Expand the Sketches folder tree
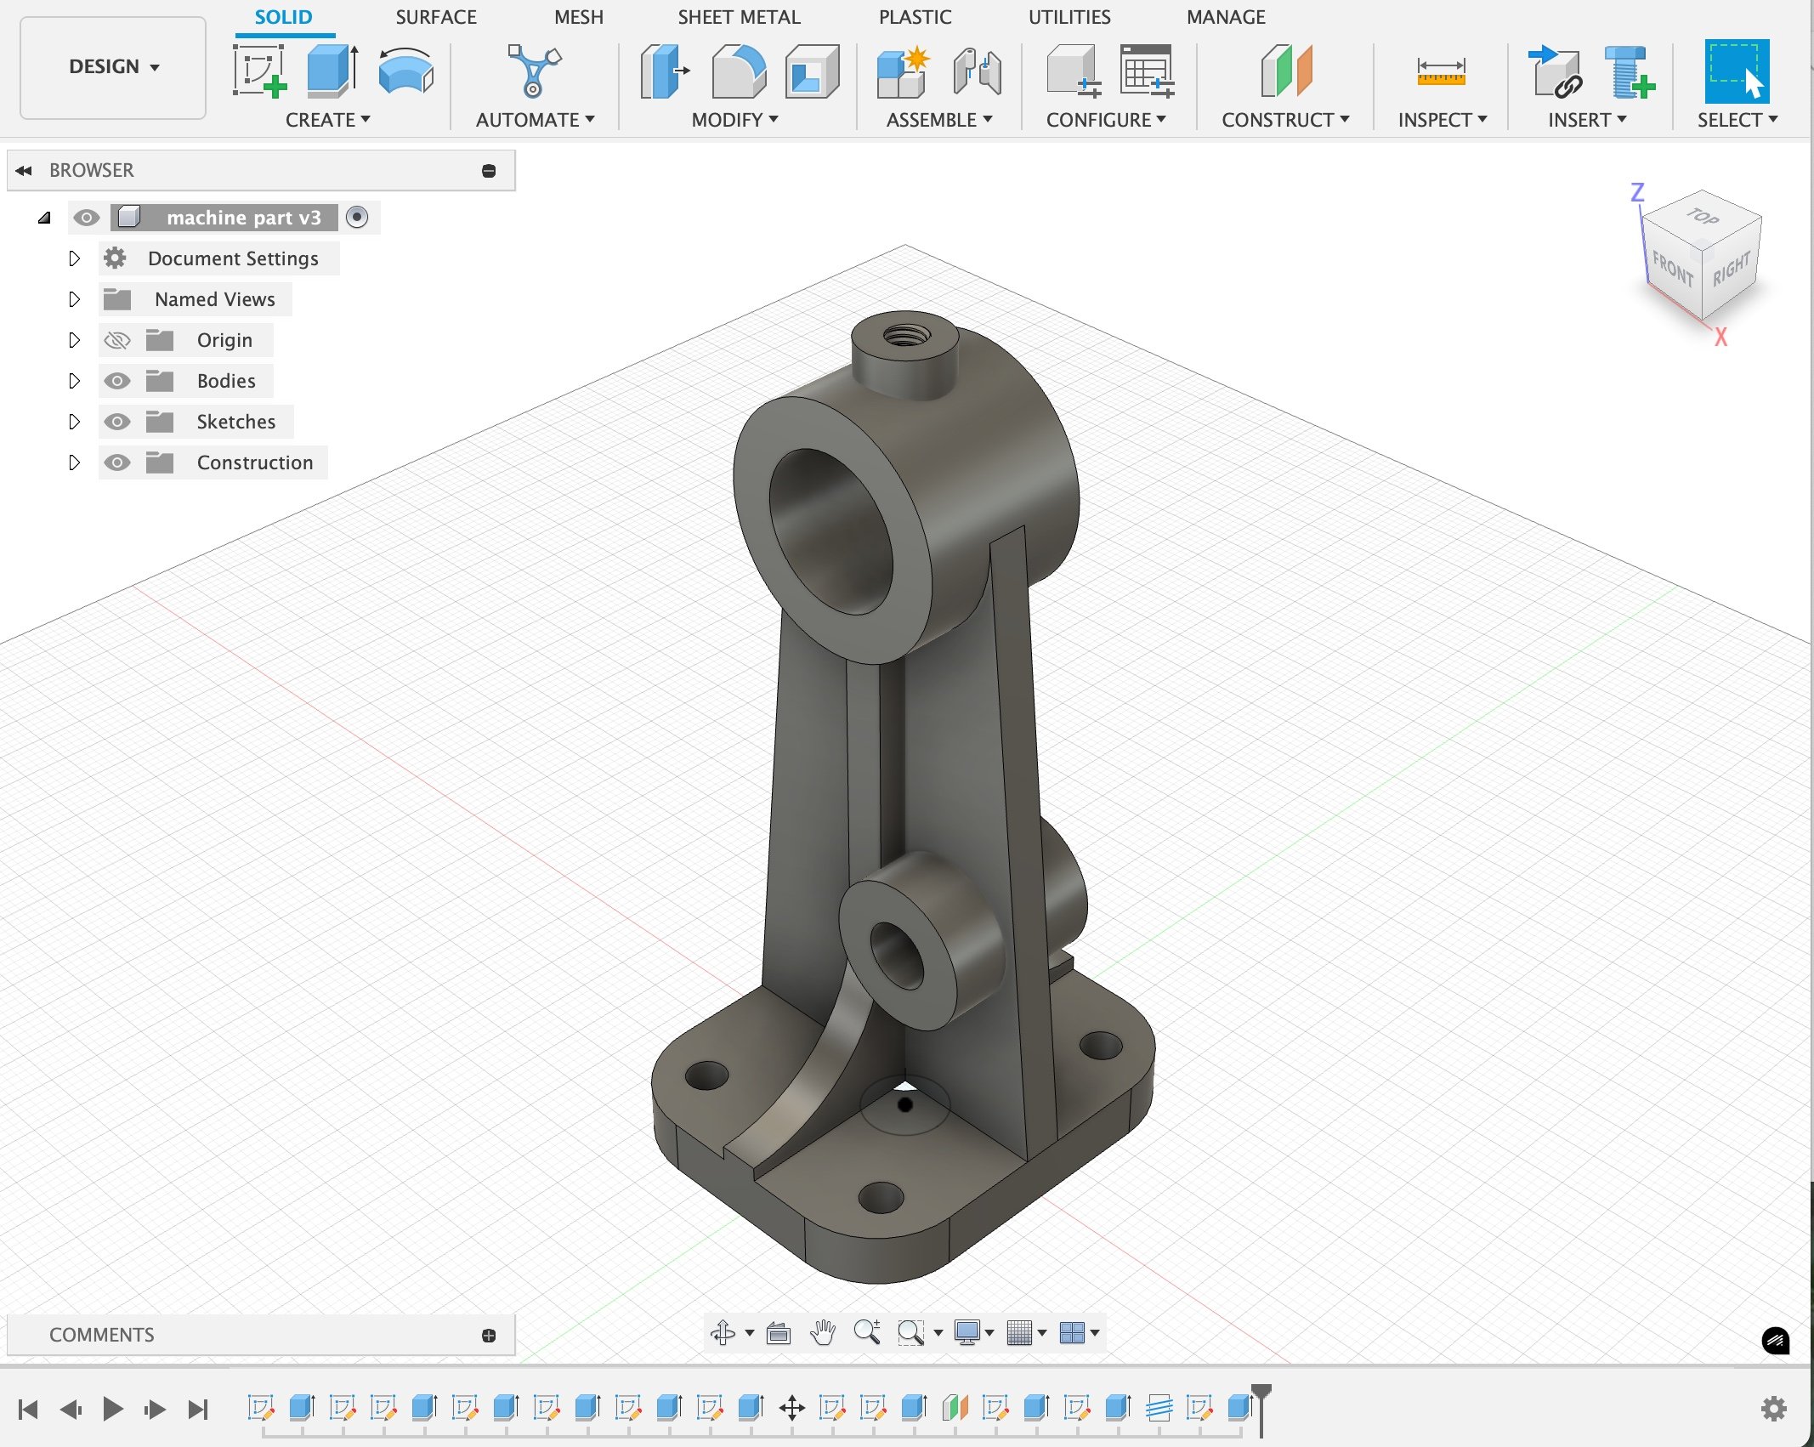Image resolution: width=1814 pixels, height=1447 pixels. tap(74, 422)
